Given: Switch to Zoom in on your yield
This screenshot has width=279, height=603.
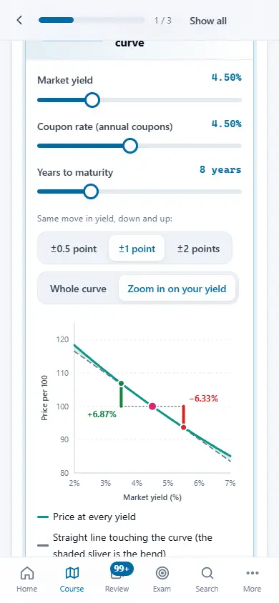Looking at the screenshot, I should tap(177, 289).
